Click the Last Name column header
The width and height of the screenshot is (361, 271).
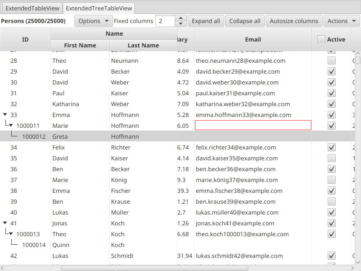pyautogui.click(x=143, y=45)
